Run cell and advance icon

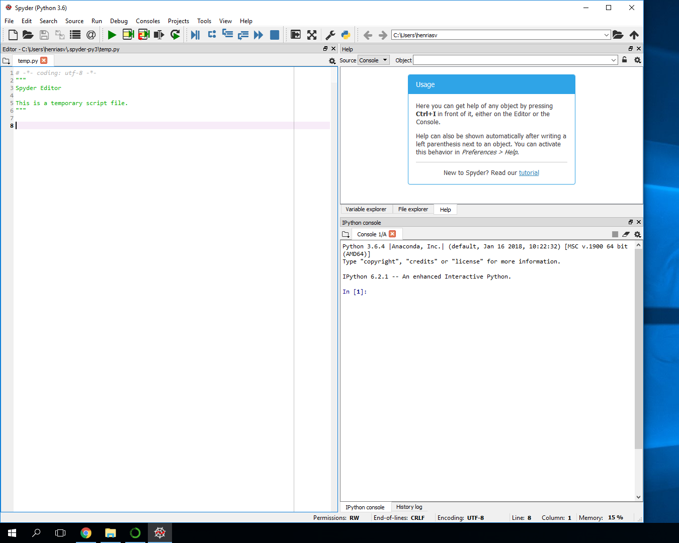pyautogui.click(x=144, y=35)
